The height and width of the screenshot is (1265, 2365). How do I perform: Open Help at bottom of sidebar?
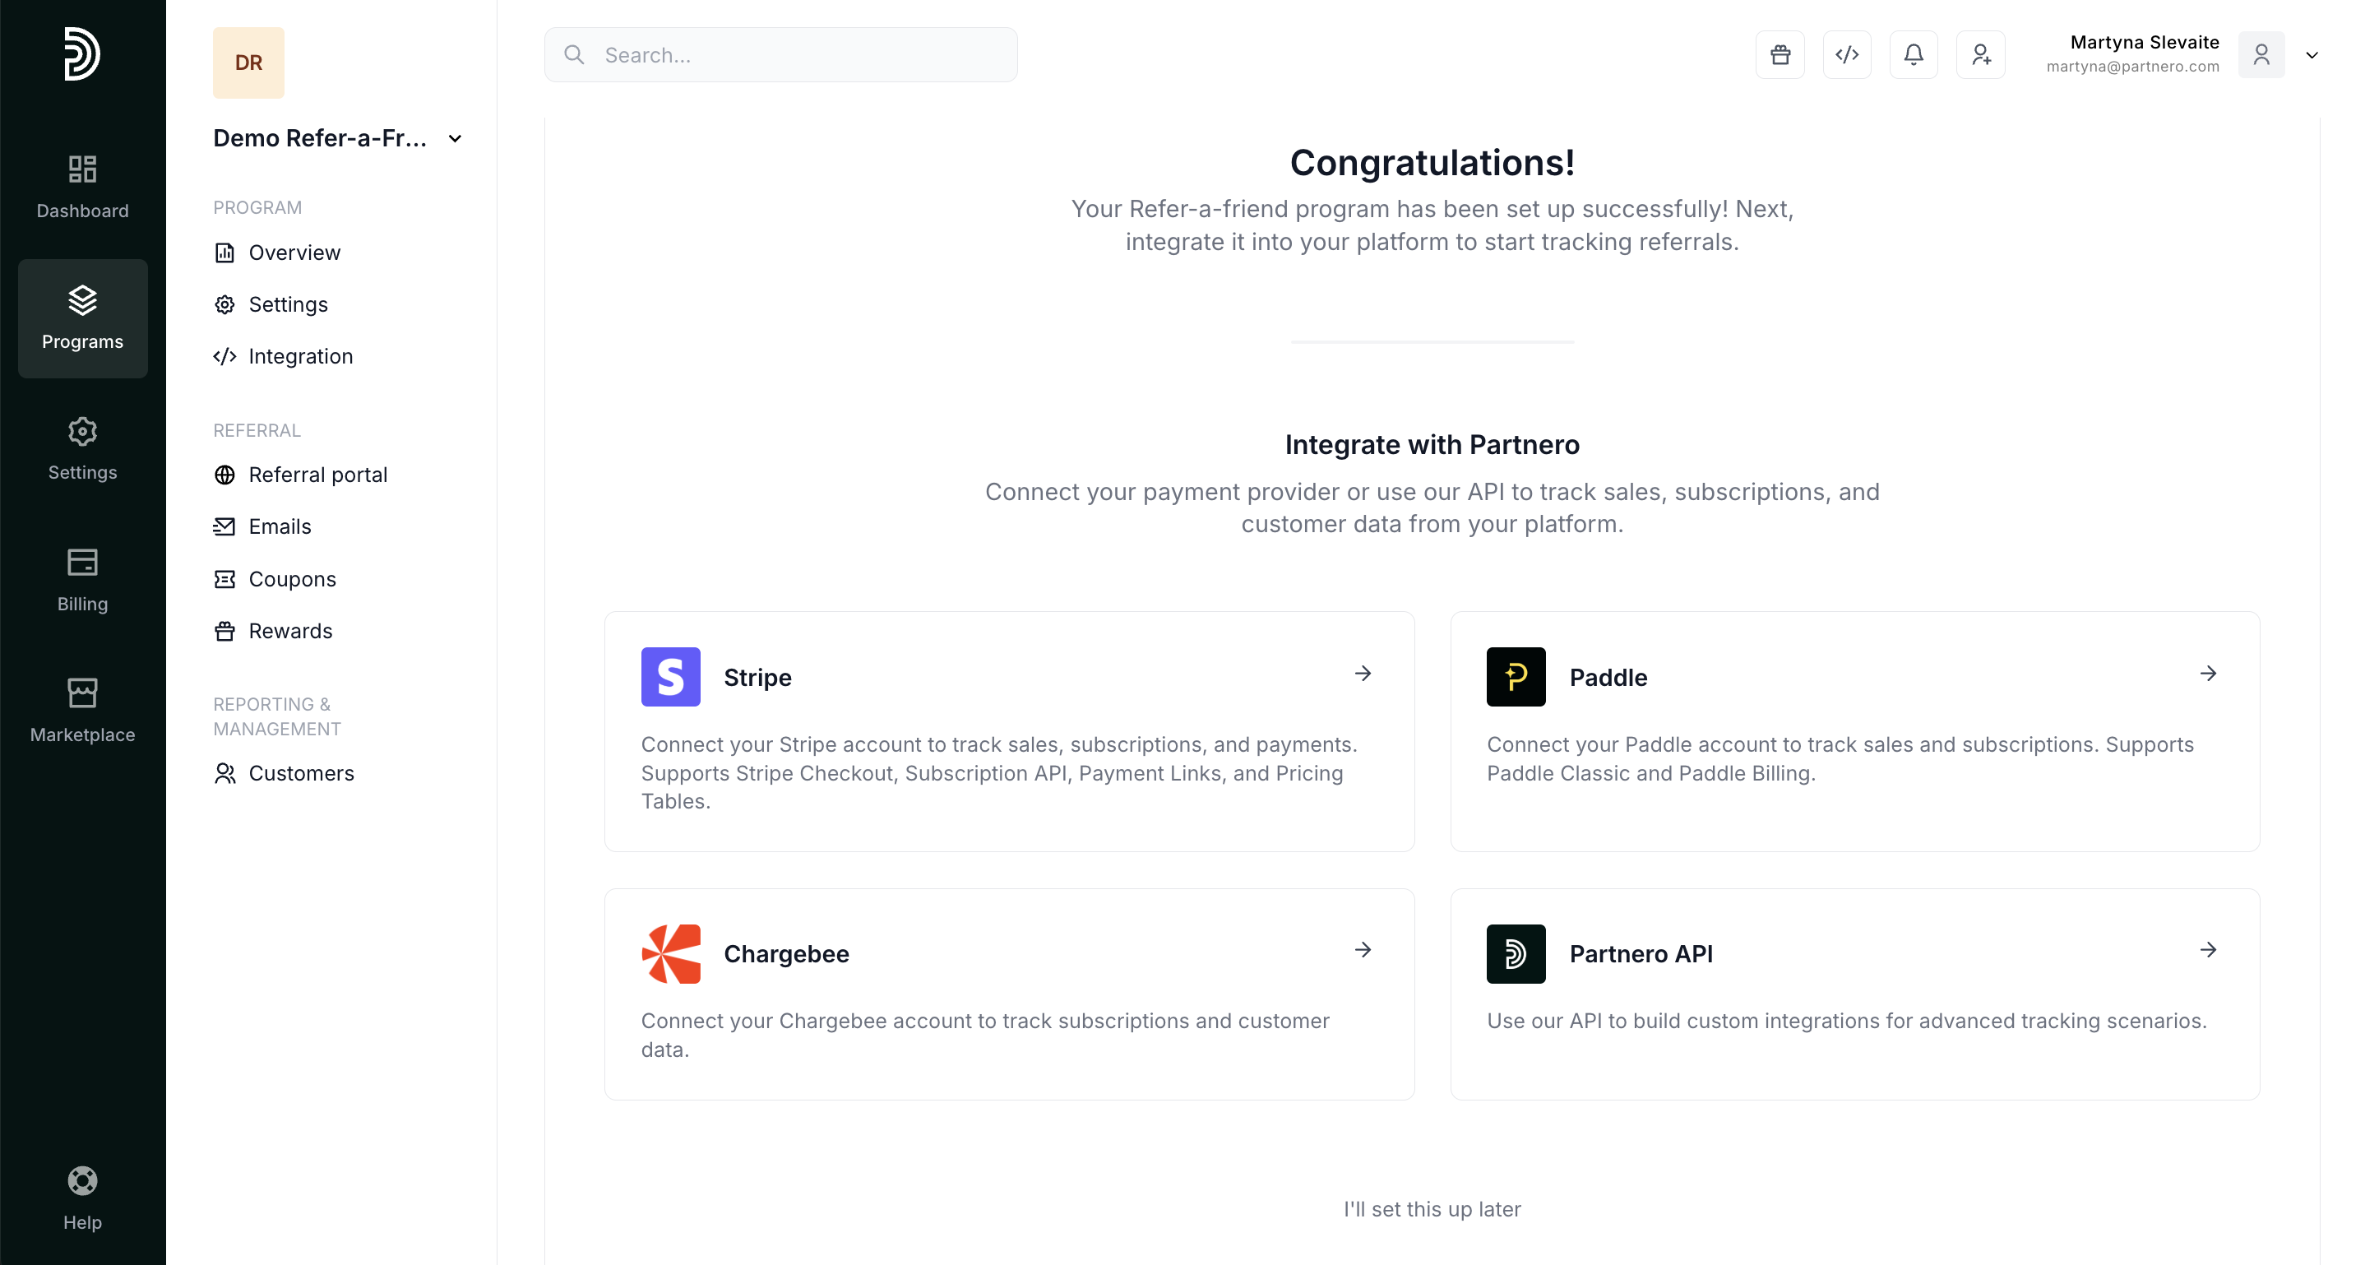point(82,1198)
